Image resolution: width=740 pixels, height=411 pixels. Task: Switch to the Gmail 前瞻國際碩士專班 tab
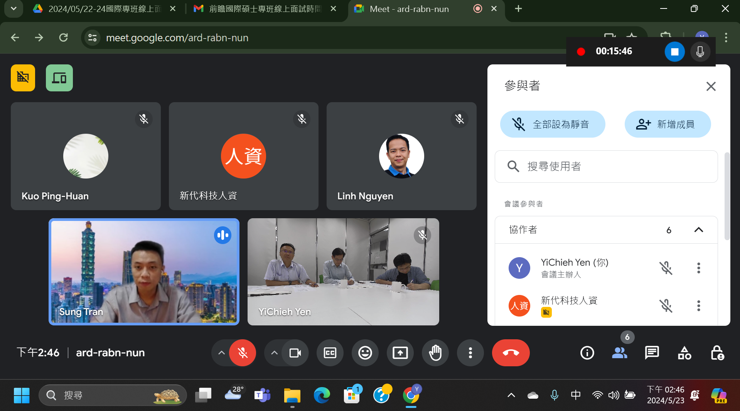265,9
